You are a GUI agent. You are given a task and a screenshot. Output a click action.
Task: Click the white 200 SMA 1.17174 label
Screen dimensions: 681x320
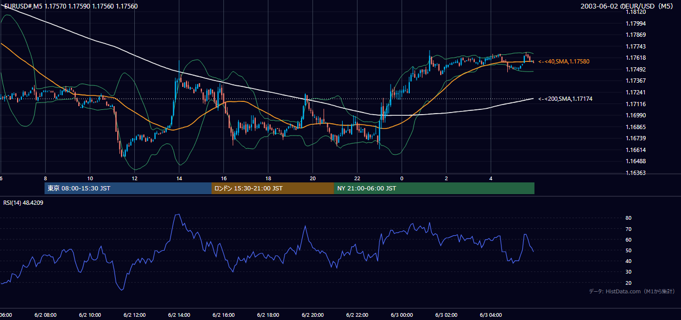coord(565,99)
